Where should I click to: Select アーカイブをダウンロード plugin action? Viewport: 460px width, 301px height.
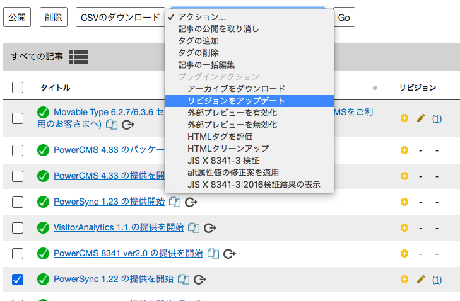249,89
